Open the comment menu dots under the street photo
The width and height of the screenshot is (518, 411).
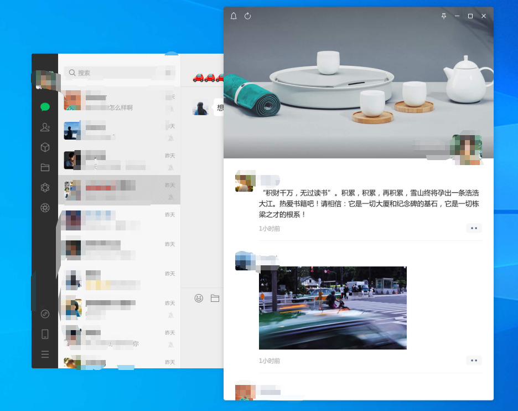(x=474, y=361)
